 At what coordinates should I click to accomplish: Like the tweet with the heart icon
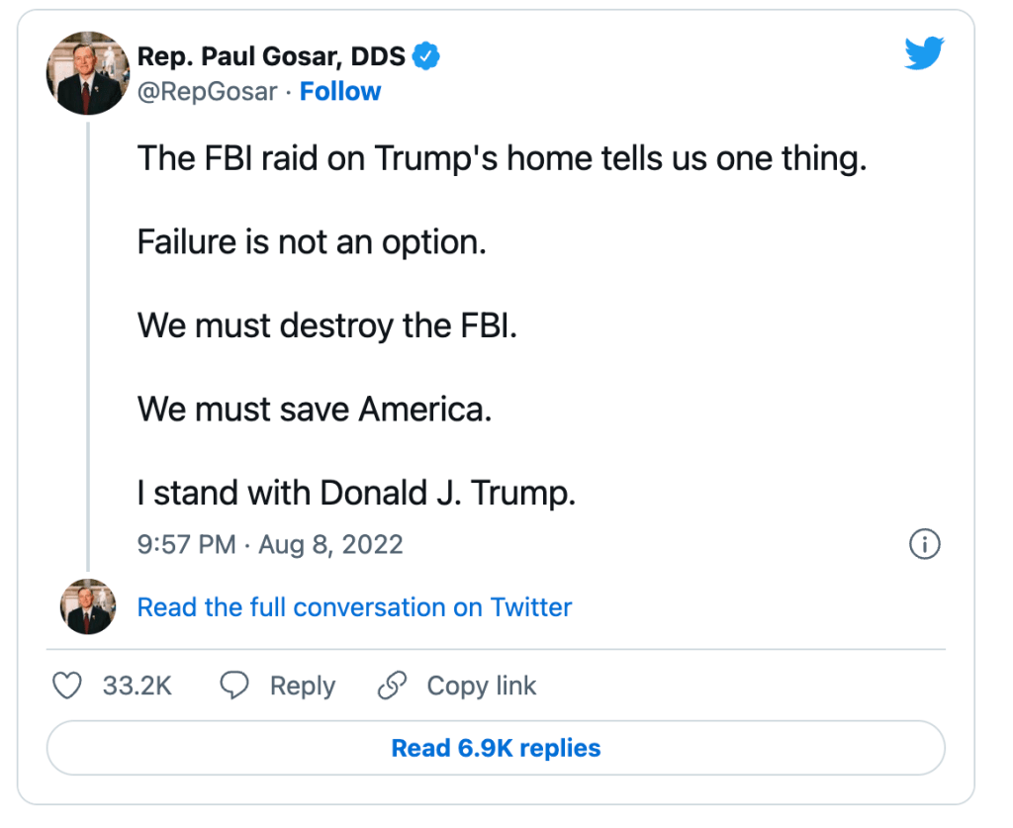tap(66, 686)
